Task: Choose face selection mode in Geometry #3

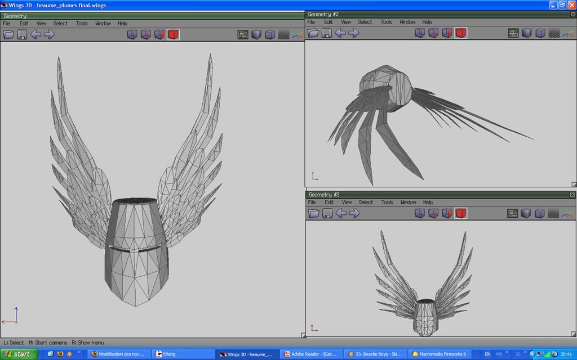Action: pyautogui.click(x=447, y=213)
